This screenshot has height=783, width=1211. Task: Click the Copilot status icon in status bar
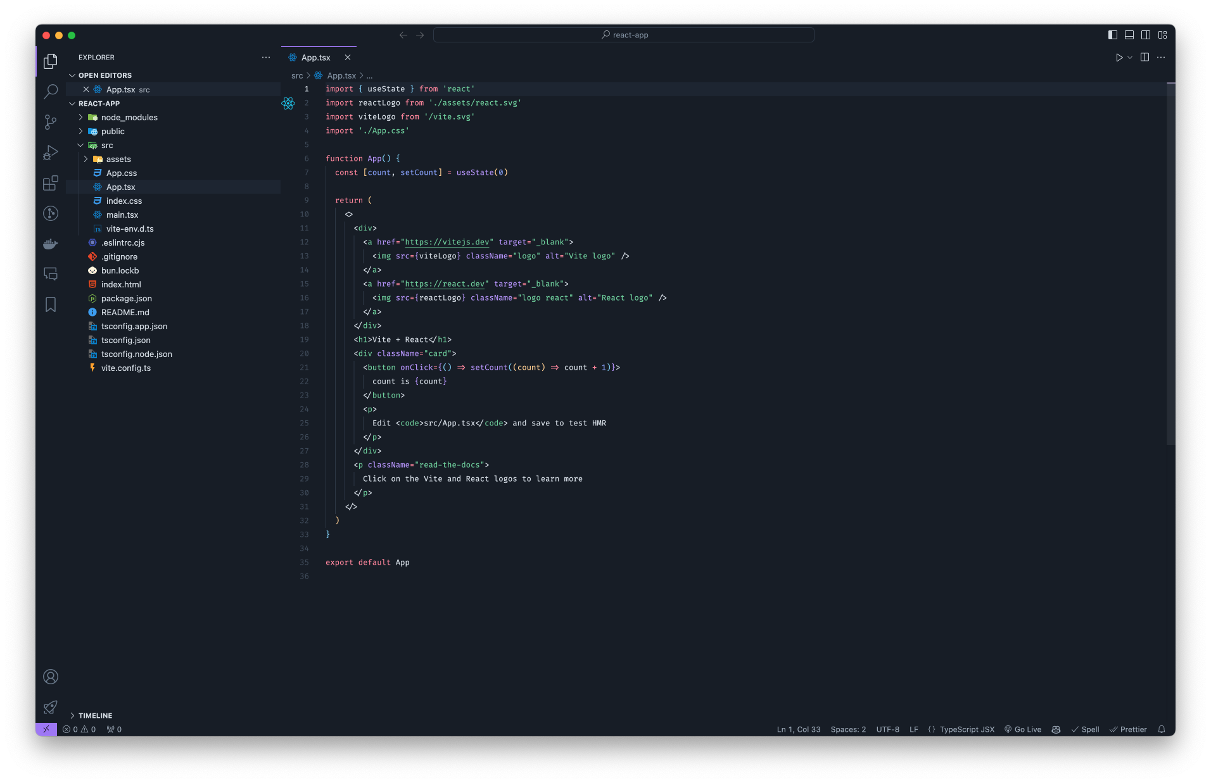pos(1056,729)
